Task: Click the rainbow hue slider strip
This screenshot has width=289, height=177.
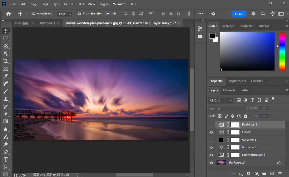Action: click(282, 51)
